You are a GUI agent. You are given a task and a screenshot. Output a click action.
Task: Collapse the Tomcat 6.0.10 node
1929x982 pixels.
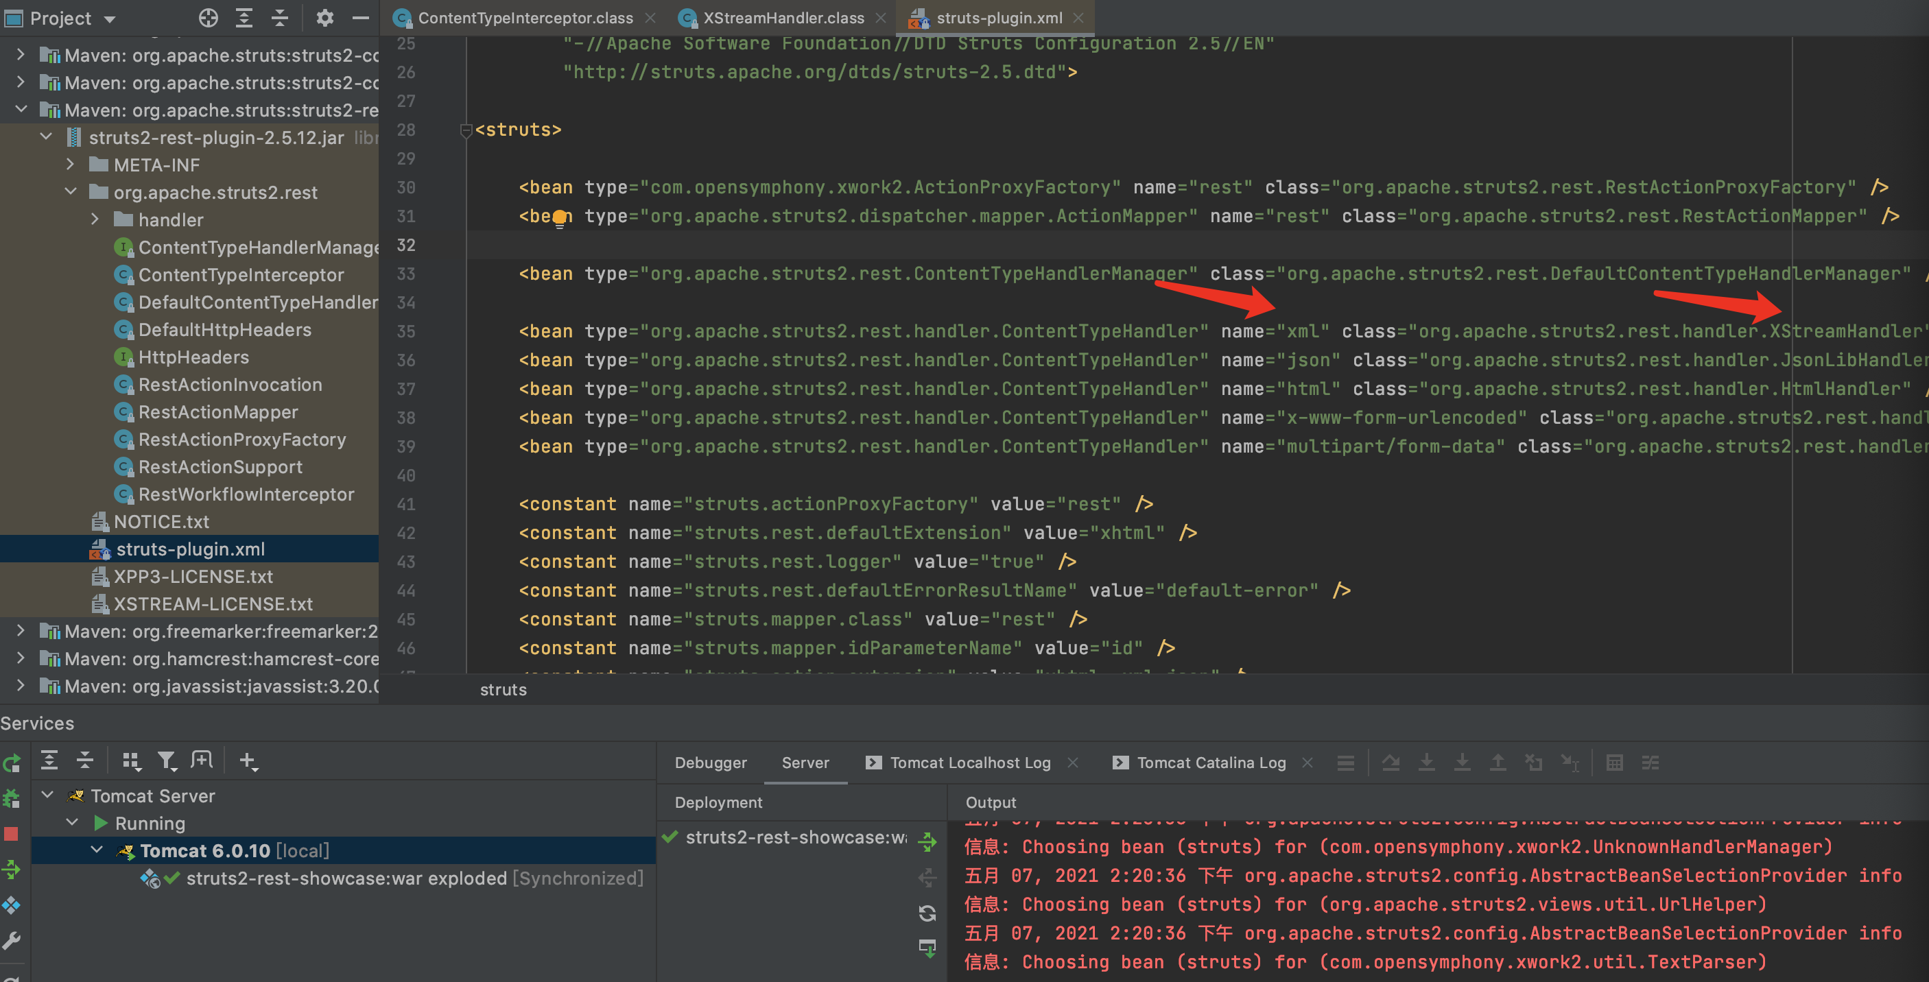(97, 850)
